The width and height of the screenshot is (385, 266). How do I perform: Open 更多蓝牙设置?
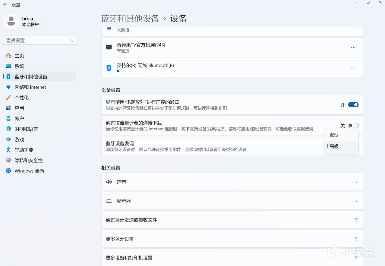232,239
